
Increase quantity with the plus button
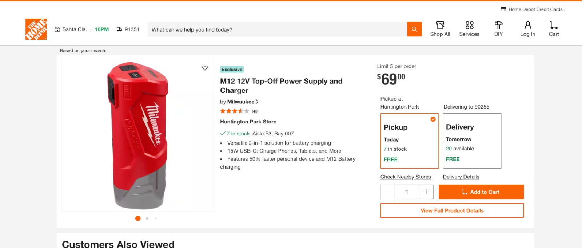pos(426,192)
